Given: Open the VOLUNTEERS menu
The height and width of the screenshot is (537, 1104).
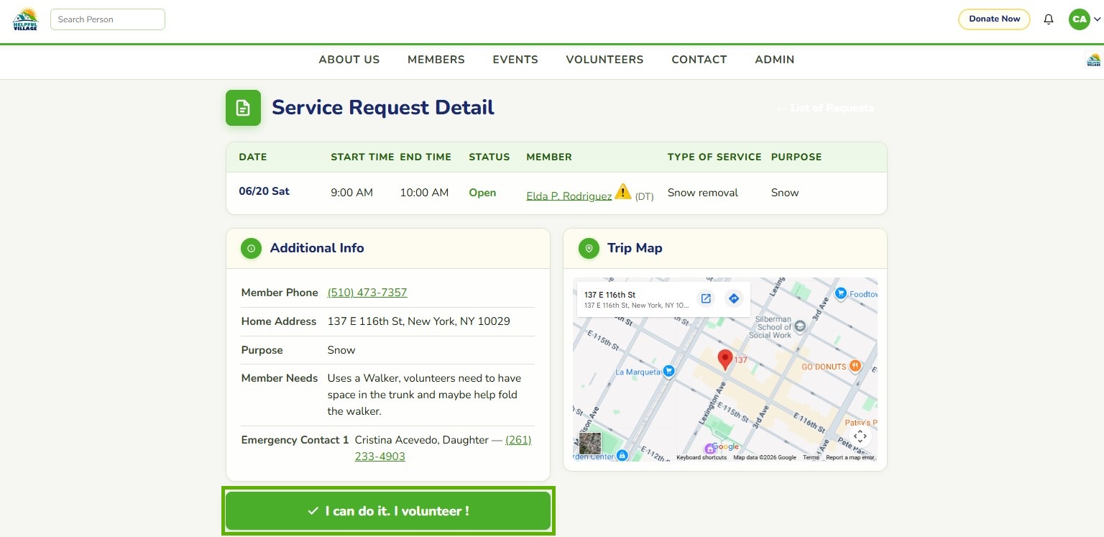Looking at the screenshot, I should [604, 60].
